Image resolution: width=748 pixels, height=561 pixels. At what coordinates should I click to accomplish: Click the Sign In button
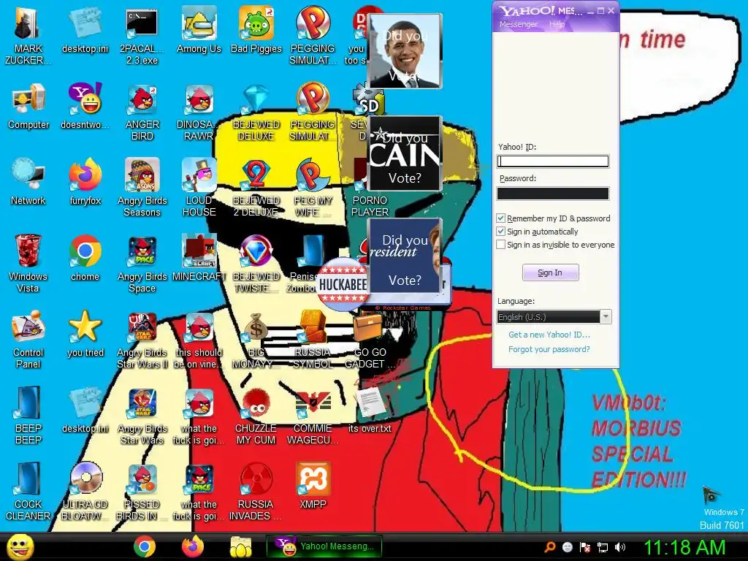[550, 273]
